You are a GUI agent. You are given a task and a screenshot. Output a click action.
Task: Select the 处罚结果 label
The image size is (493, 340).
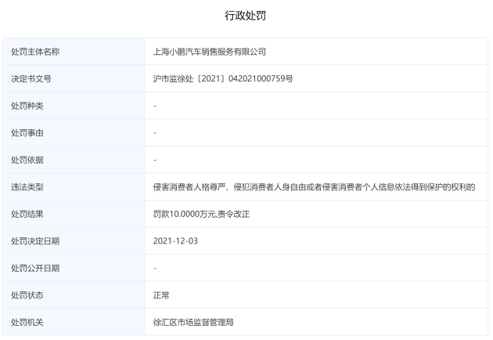pos(27,214)
